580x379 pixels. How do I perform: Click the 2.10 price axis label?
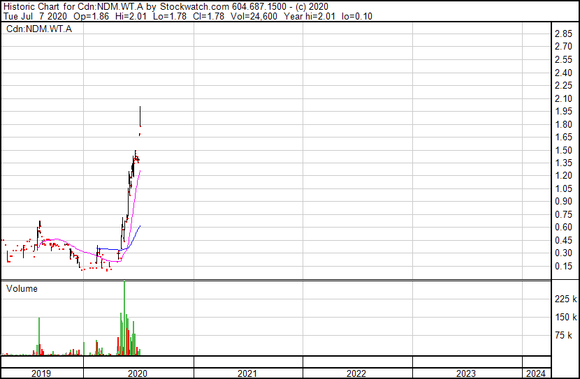click(x=563, y=98)
